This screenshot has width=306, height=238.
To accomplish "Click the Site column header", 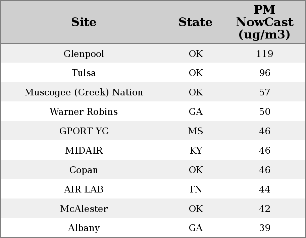I will [x=84, y=22].
